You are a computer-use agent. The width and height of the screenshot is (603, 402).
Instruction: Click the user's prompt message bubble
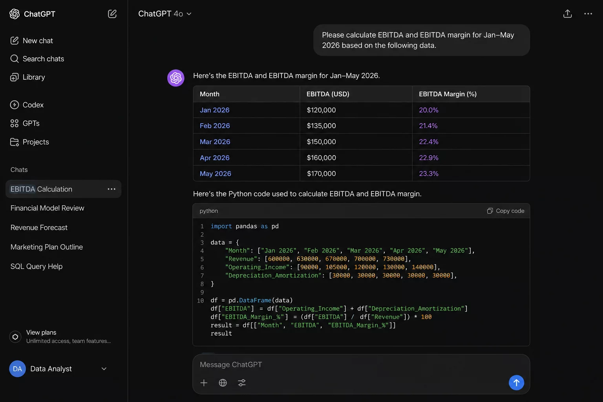point(422,40)
